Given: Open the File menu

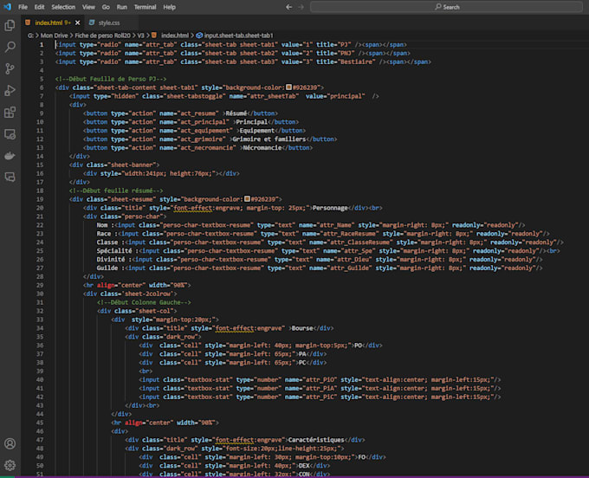Looking at the screenshot, I should click(x=23, y=6).
